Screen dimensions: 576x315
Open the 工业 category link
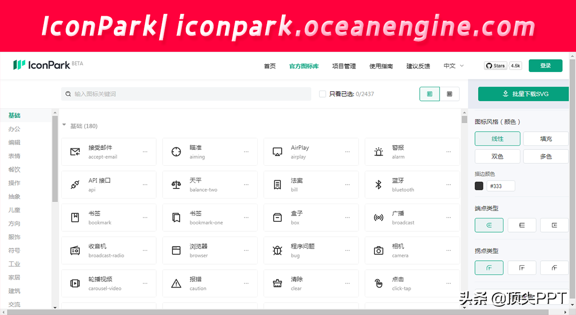coord(14,264)
